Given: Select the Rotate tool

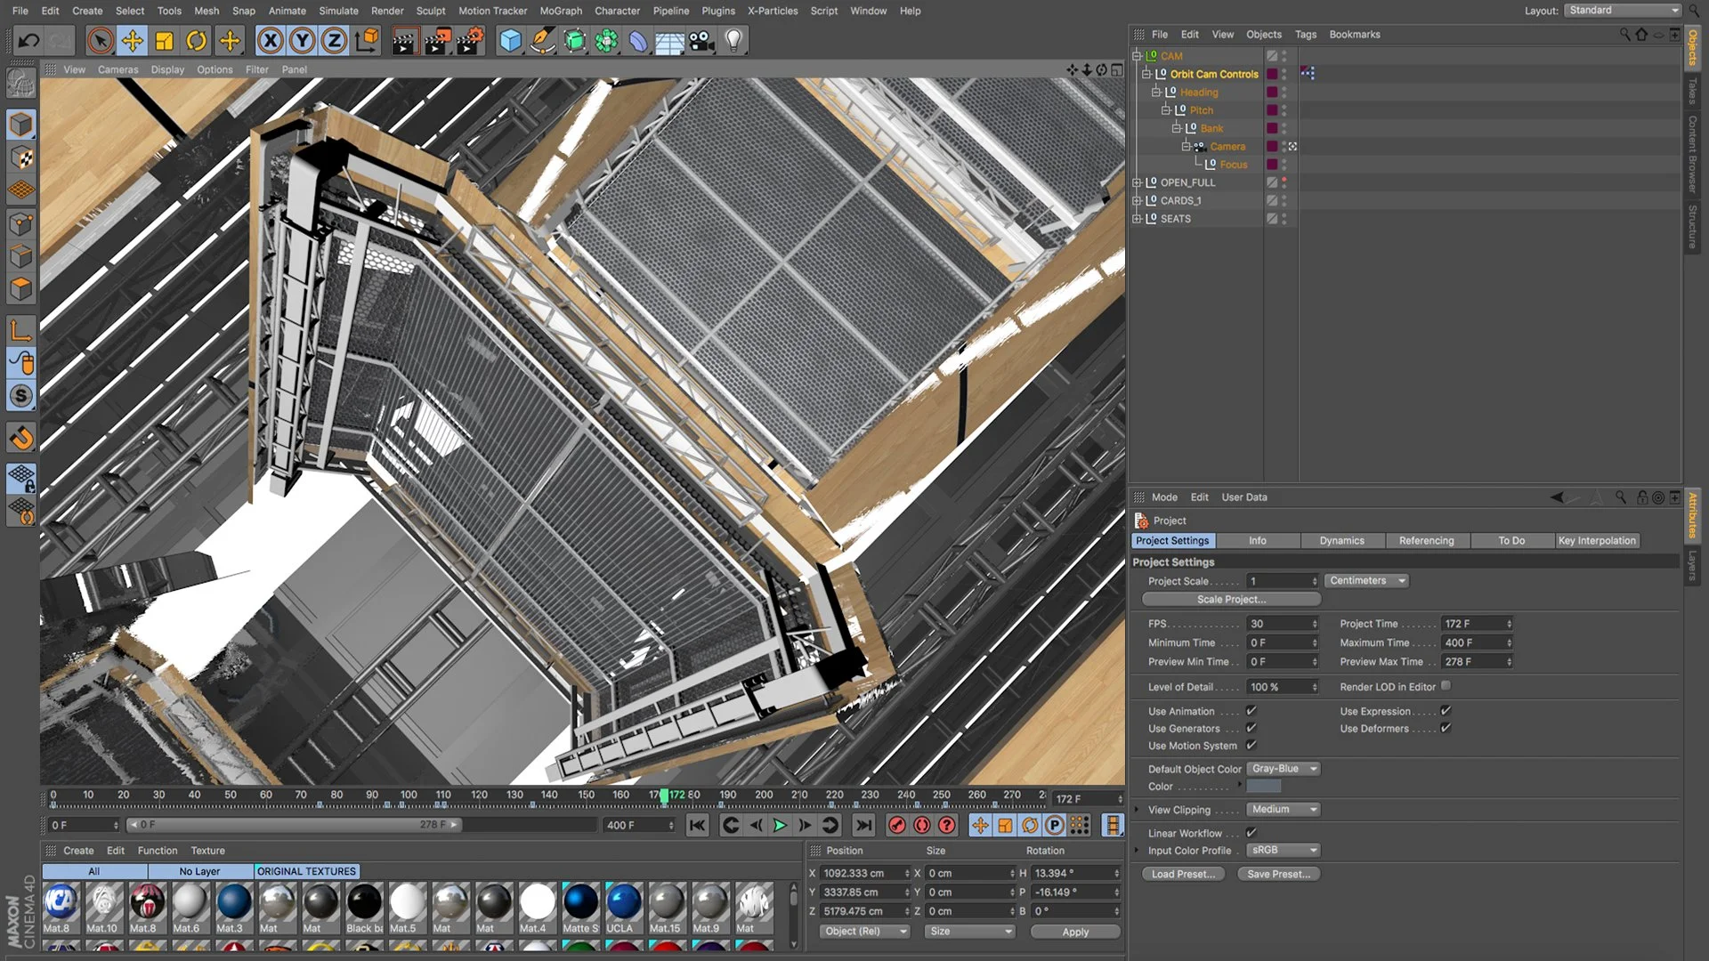Looking at the screenshot, I should click(197, 40).
